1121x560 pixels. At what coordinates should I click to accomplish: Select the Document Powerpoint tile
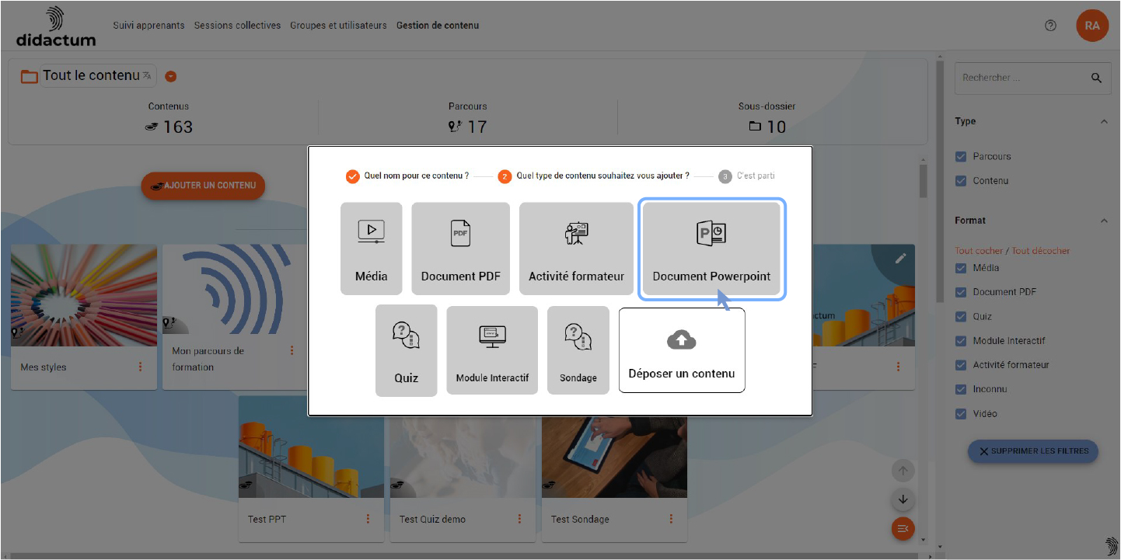coord(711,249)
